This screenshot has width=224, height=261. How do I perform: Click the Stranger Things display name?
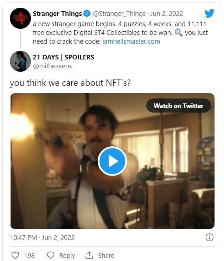(57, 14)
